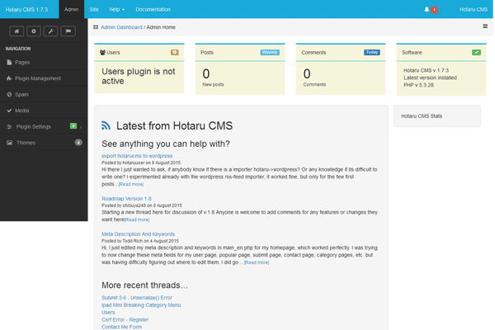Open the Help dropdown menu
The height and width of the screenshot is (330, 495).
pyautogui.click(x=115, y=9)
